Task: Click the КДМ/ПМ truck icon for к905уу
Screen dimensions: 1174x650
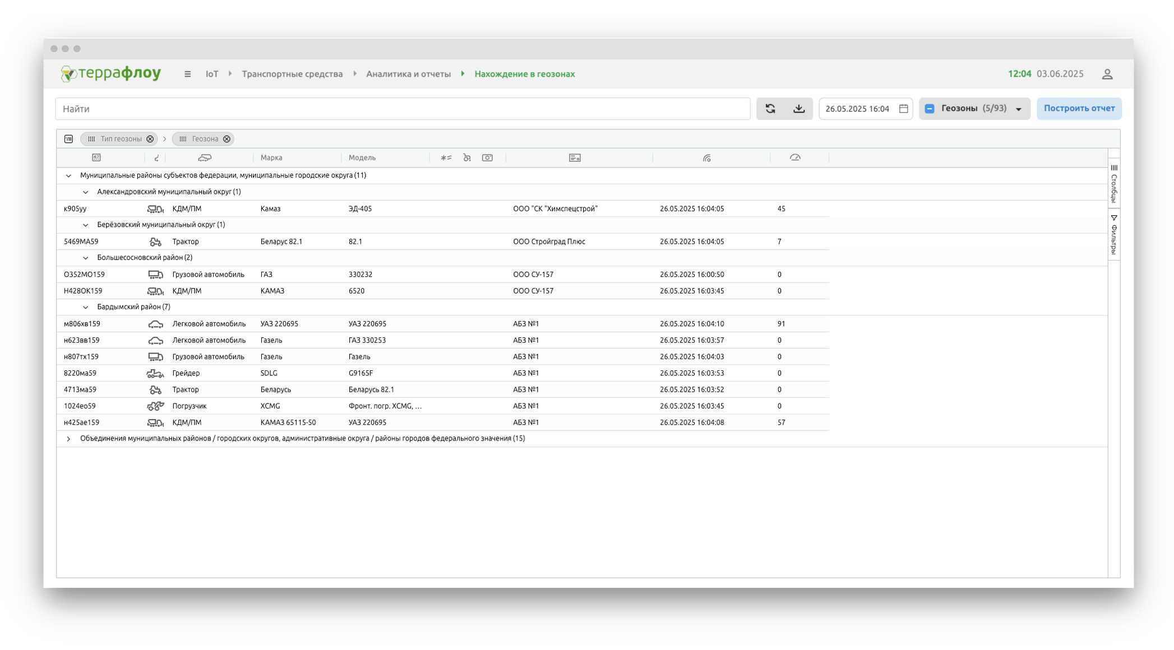Action: point(155,209)
